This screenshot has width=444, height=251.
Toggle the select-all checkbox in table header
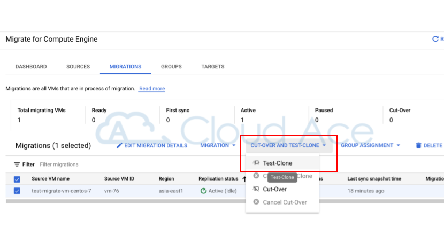pos(17,179)
